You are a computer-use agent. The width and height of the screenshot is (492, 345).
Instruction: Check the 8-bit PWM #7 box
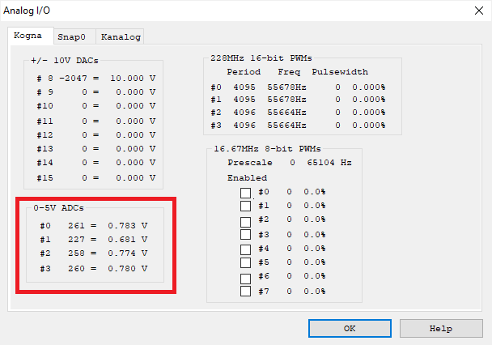246,291
